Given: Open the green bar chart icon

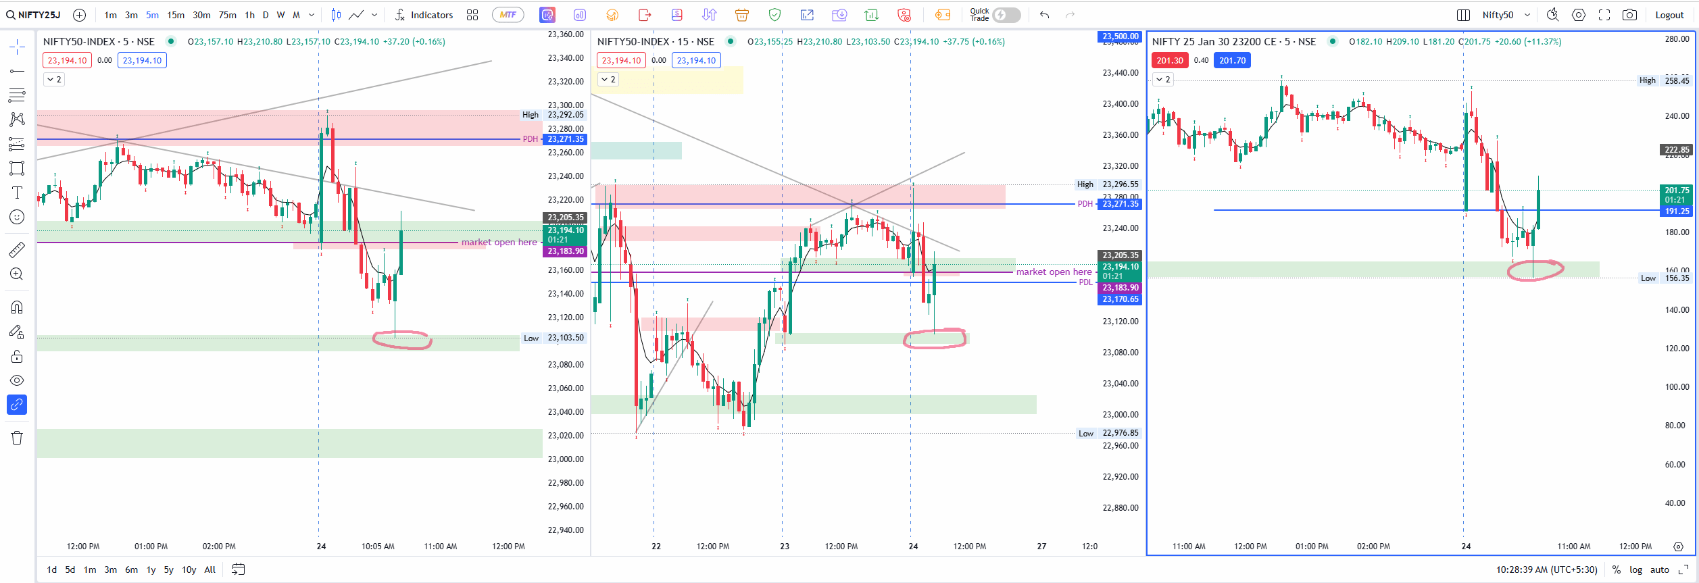Looking at the screenshot, I should (872, 15).
